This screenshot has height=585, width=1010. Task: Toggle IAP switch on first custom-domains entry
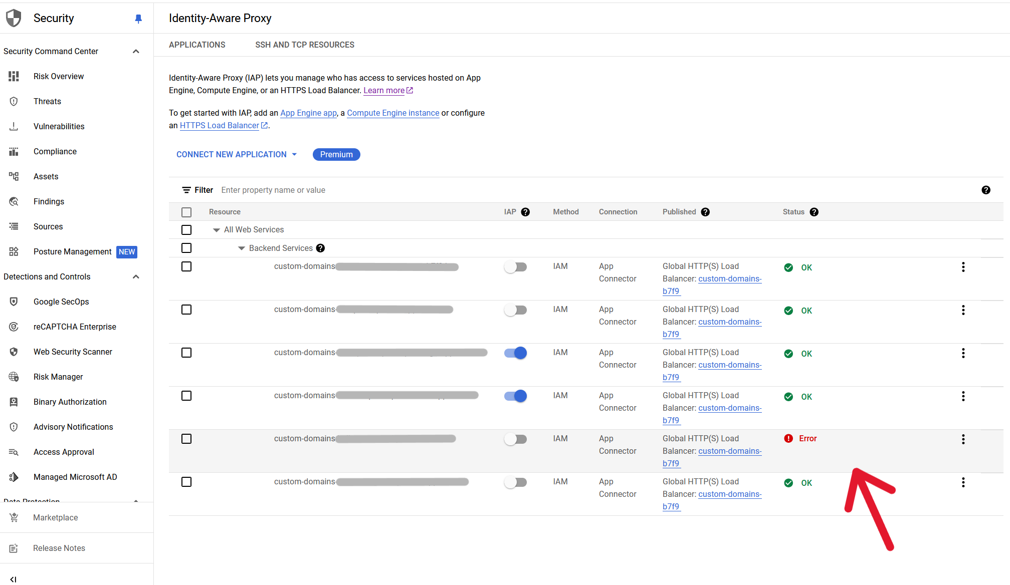pos(515,267)
